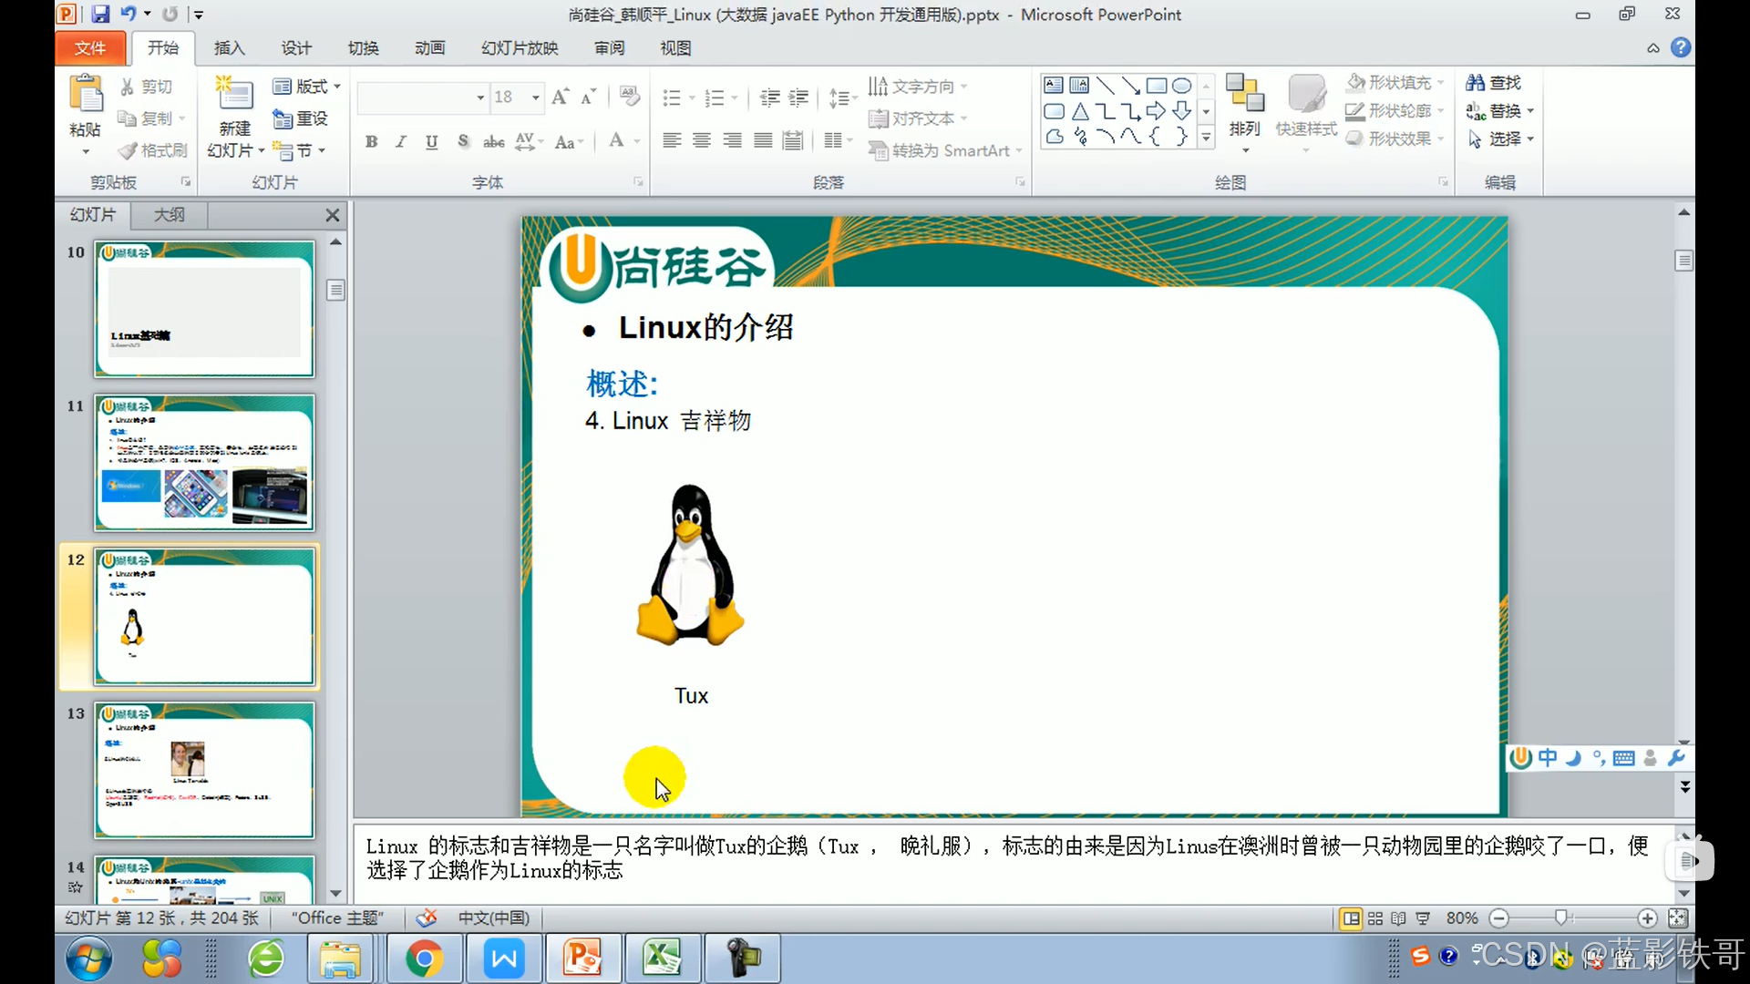The image size is (1750, 984).
Task: Click the Find binoculars icon
Action: click(1475, 83)
